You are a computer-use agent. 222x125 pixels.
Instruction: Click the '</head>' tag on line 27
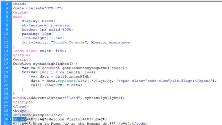[x=20, y=106]
